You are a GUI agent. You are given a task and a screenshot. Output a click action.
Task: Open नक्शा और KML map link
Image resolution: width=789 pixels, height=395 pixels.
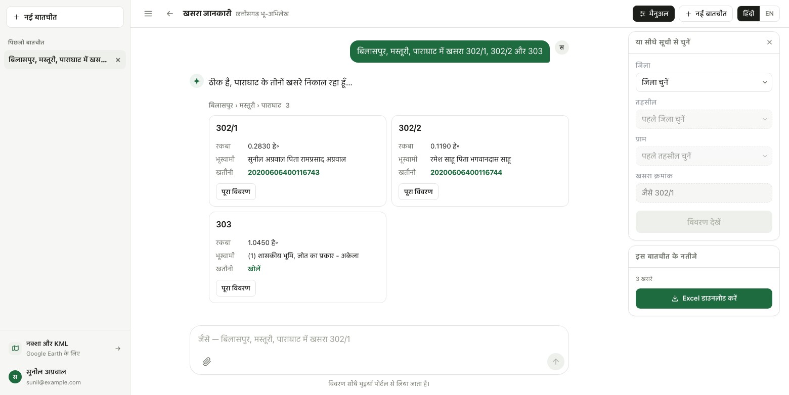(x=65, y=348)
